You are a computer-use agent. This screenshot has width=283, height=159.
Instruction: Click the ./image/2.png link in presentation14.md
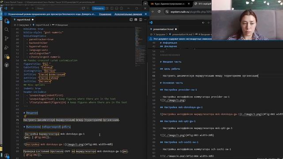point(252,114)
